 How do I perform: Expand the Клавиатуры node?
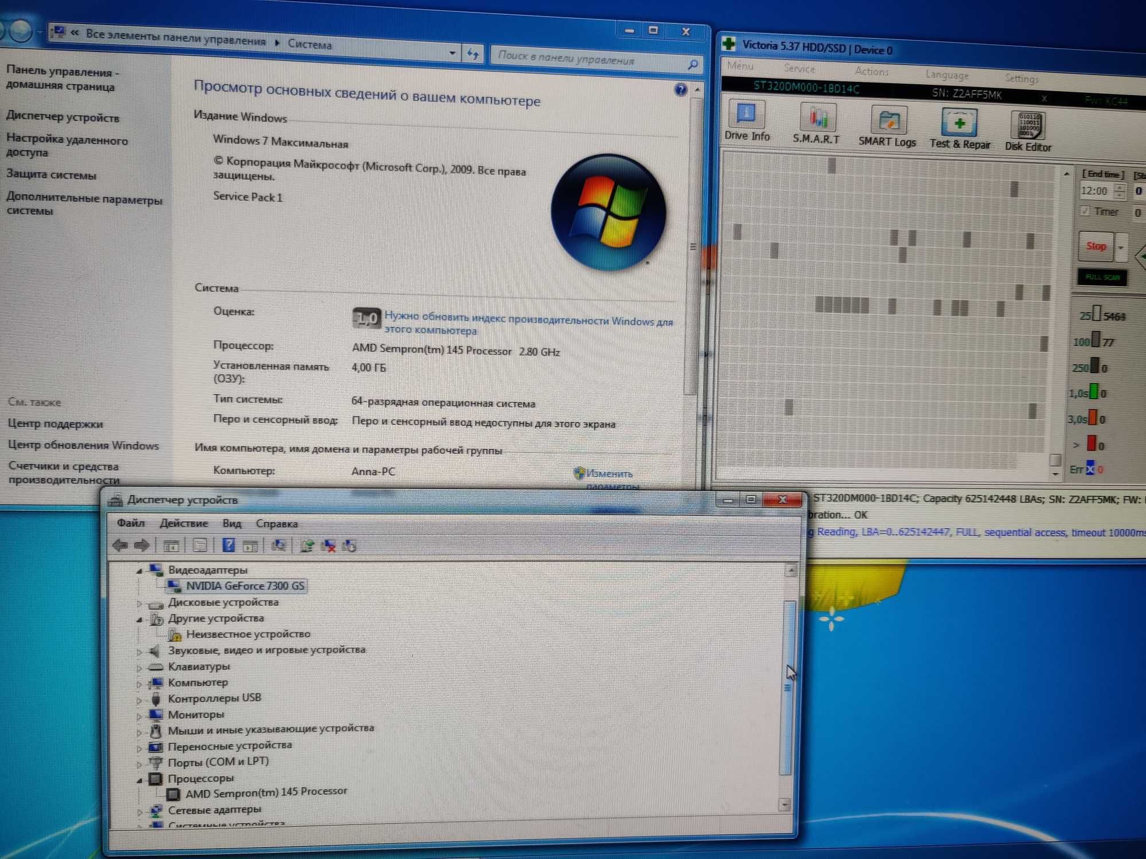pyautogui.click(x=139, y=667)
